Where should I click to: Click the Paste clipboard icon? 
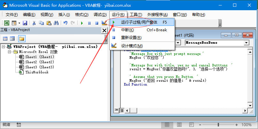tap(49, 23)
